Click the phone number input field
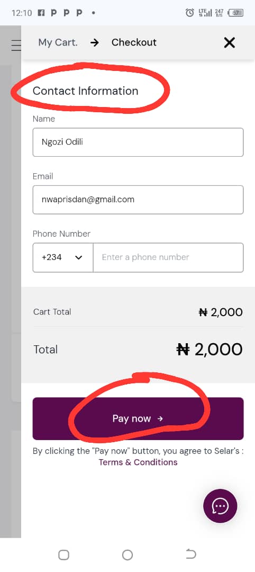Viewport: 255px width, 572px height. coord(168,257)
